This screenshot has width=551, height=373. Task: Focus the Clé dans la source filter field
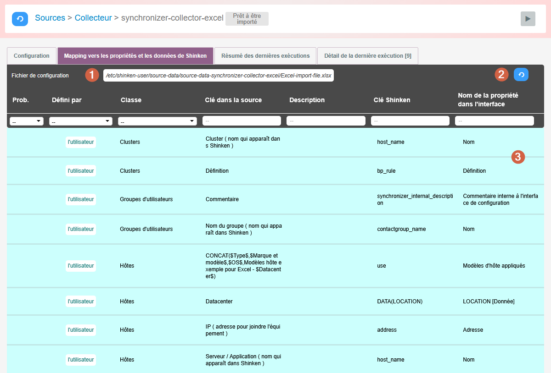[242, 121]
